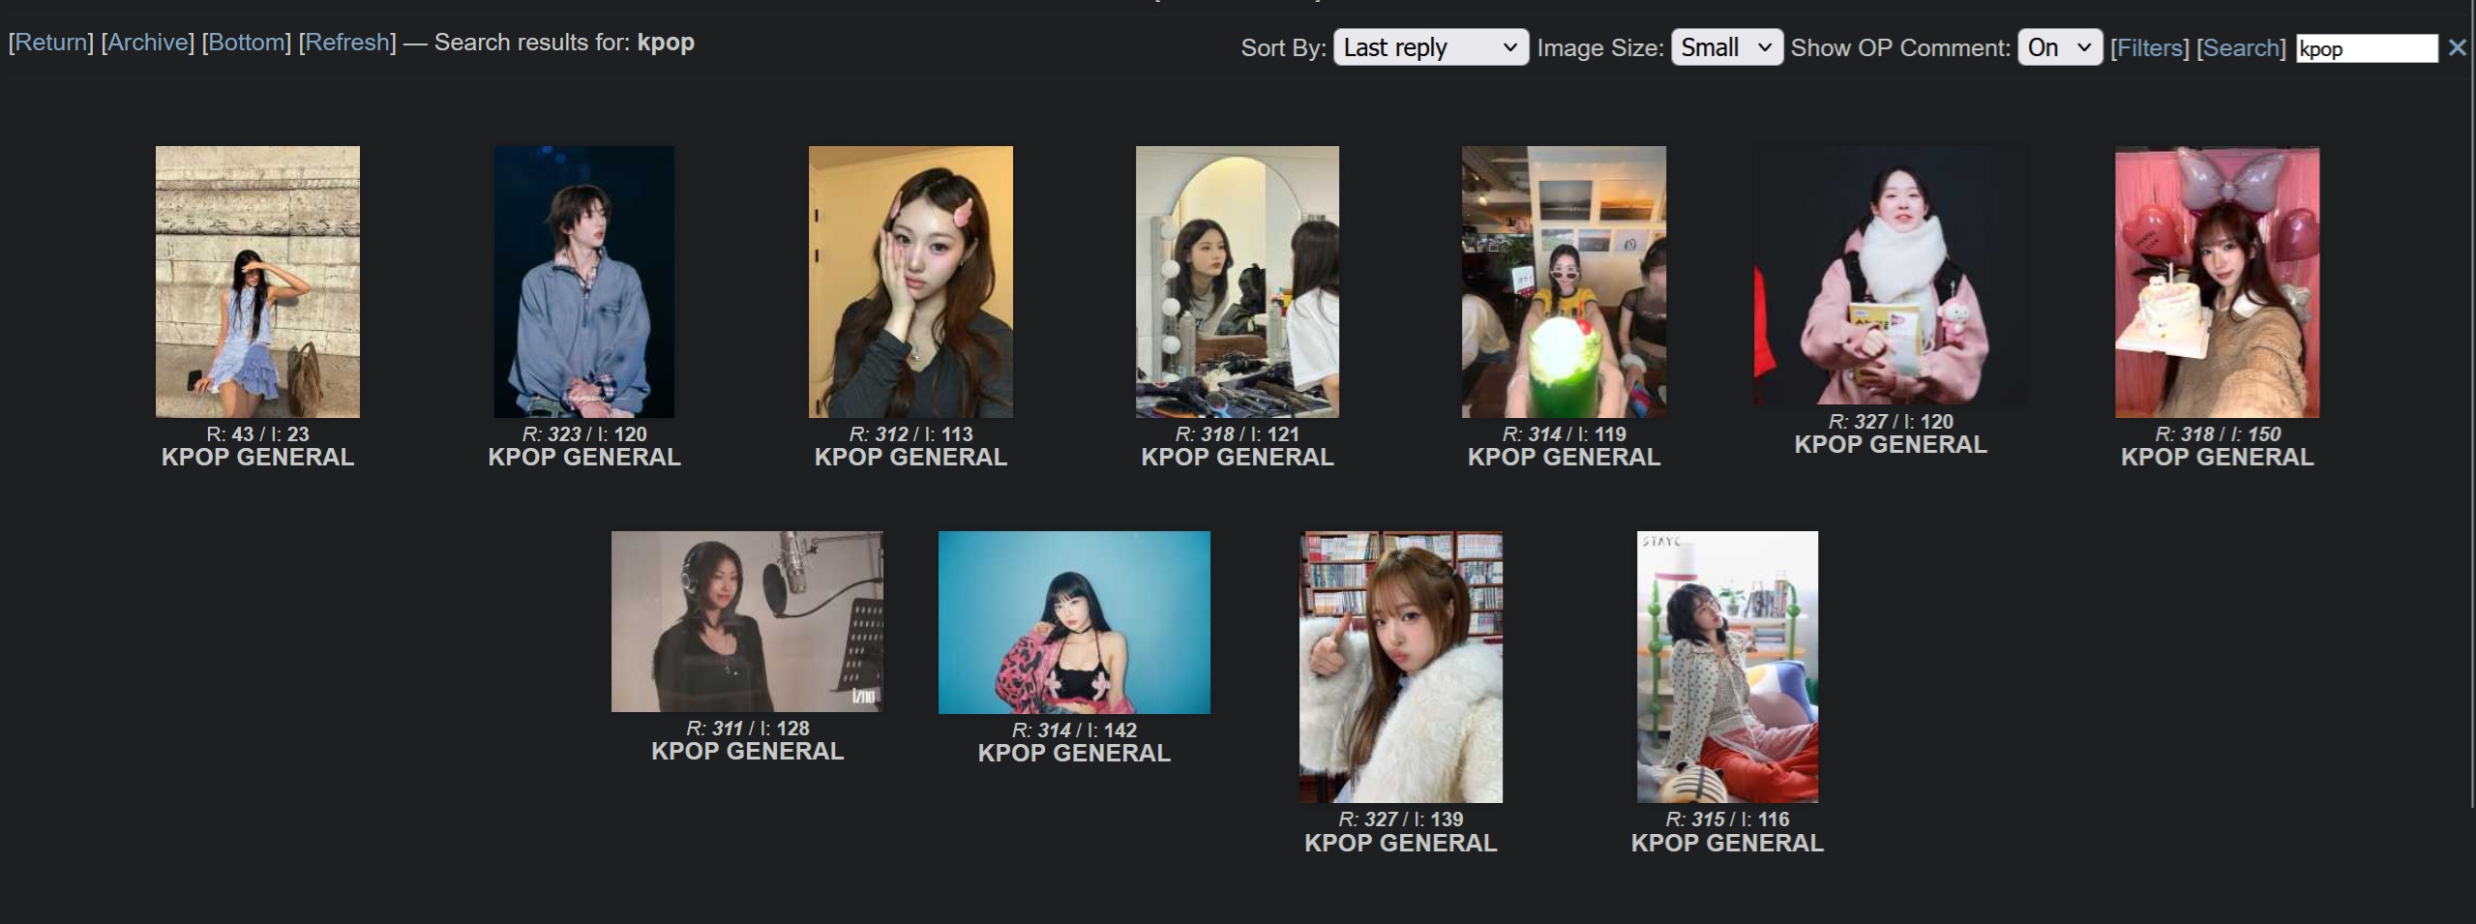This screenshot has height=924, width=2476.
Task: Click KPOP GENERAL title under R: 314 / I: 142
Action: pyautogui.click(x=1074, y=754)
